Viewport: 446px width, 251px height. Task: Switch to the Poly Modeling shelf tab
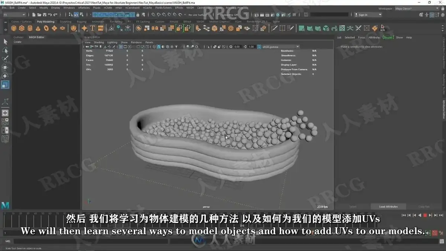click(46, 22)
